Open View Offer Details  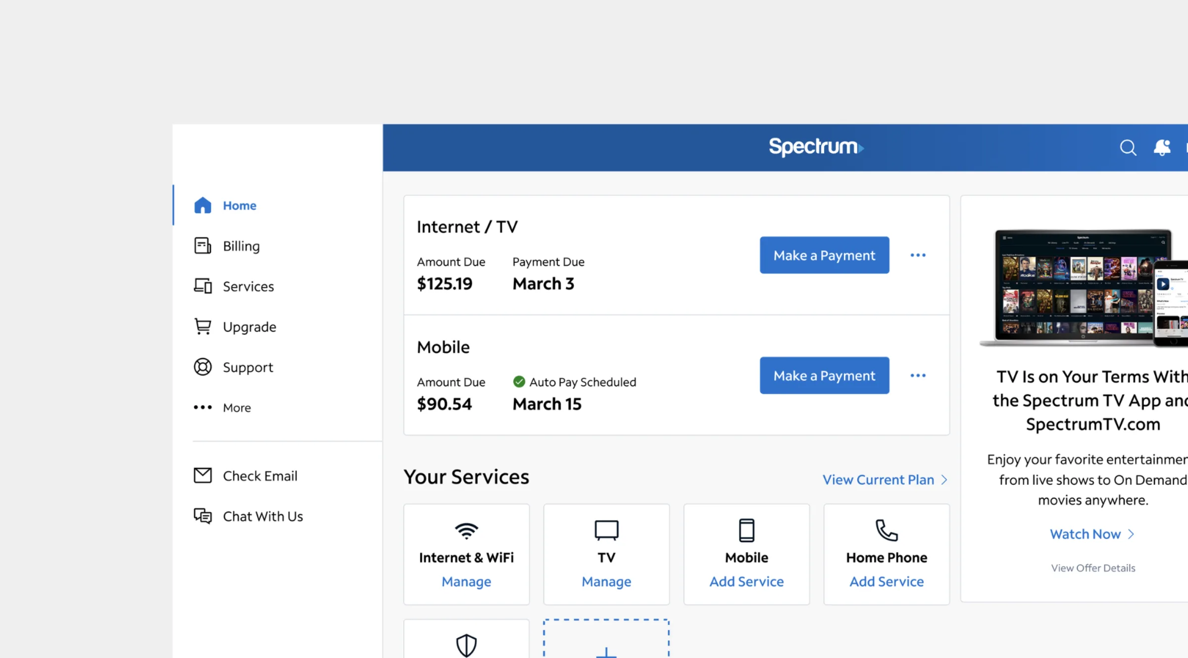[x=1093, y=568]
